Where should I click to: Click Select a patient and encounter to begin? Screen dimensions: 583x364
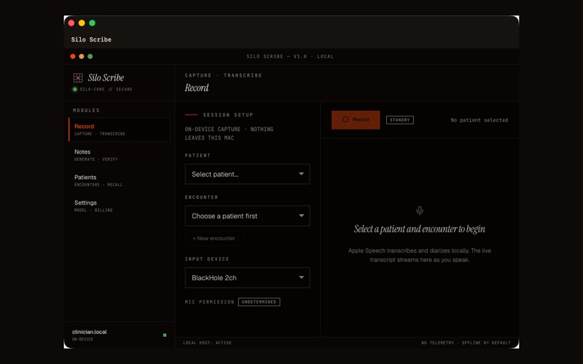pos(420,229)
